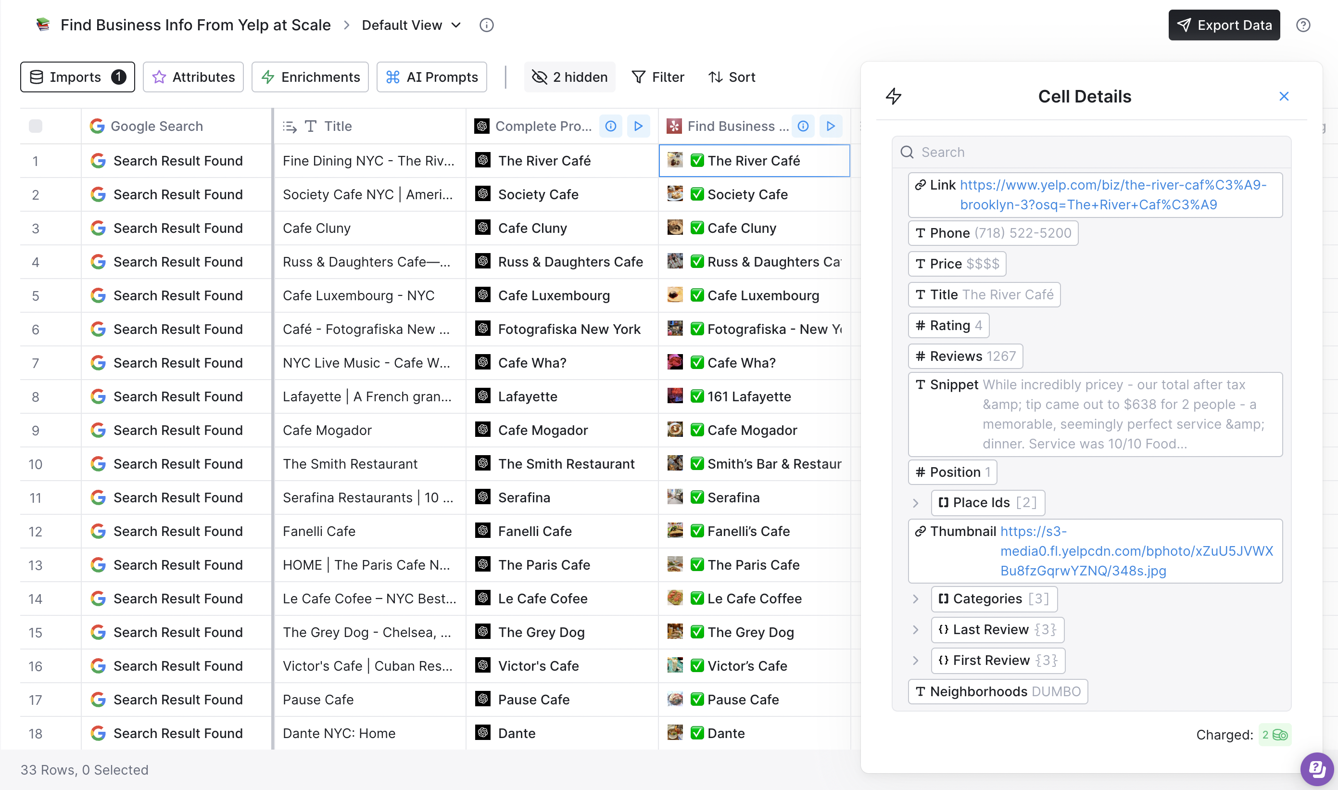The image size is (1338, 790).
Task: Tick the select-all rows checkbox
Action: coord(36,126)
